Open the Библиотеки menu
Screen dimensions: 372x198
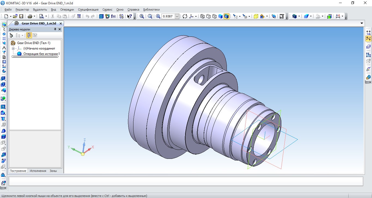click(x=151, y=10)
